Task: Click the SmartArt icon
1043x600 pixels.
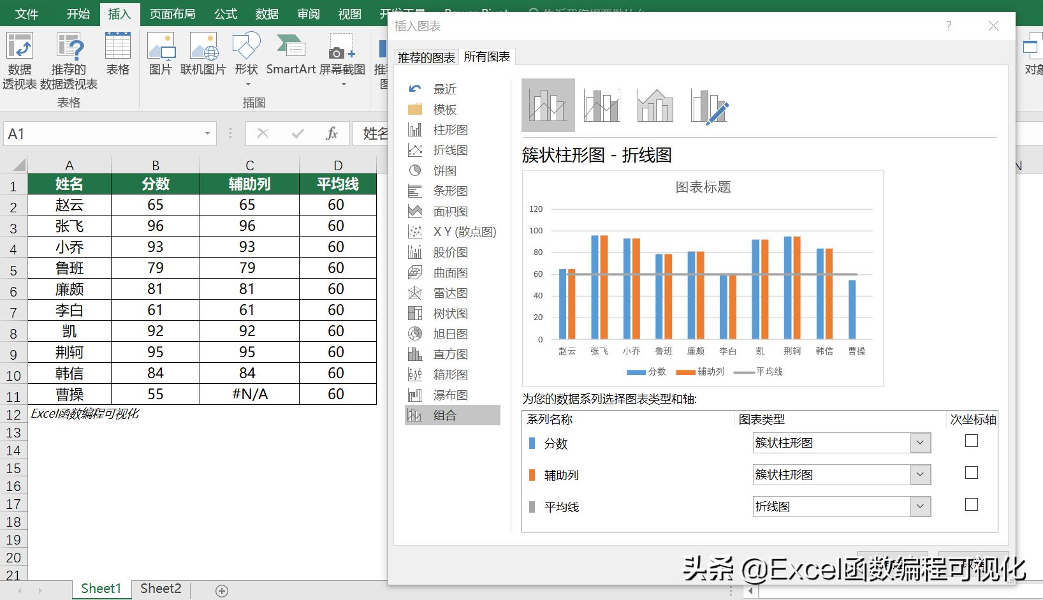Action: pyautogui.click(x=291, y=54)
